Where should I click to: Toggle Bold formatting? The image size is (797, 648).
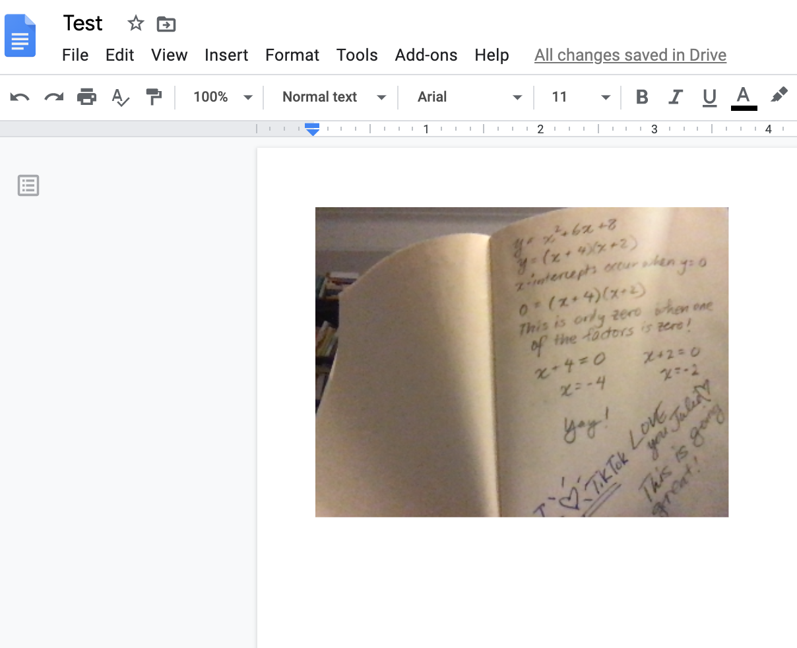click(641, 98)
